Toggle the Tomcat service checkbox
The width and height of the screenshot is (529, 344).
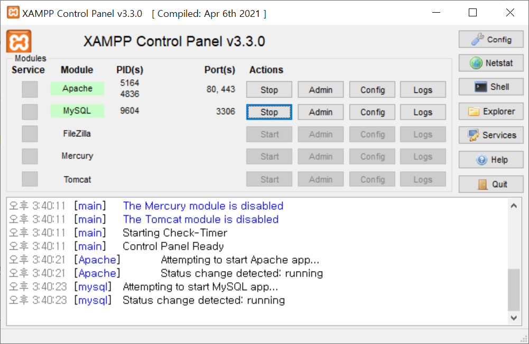(30, 179)
